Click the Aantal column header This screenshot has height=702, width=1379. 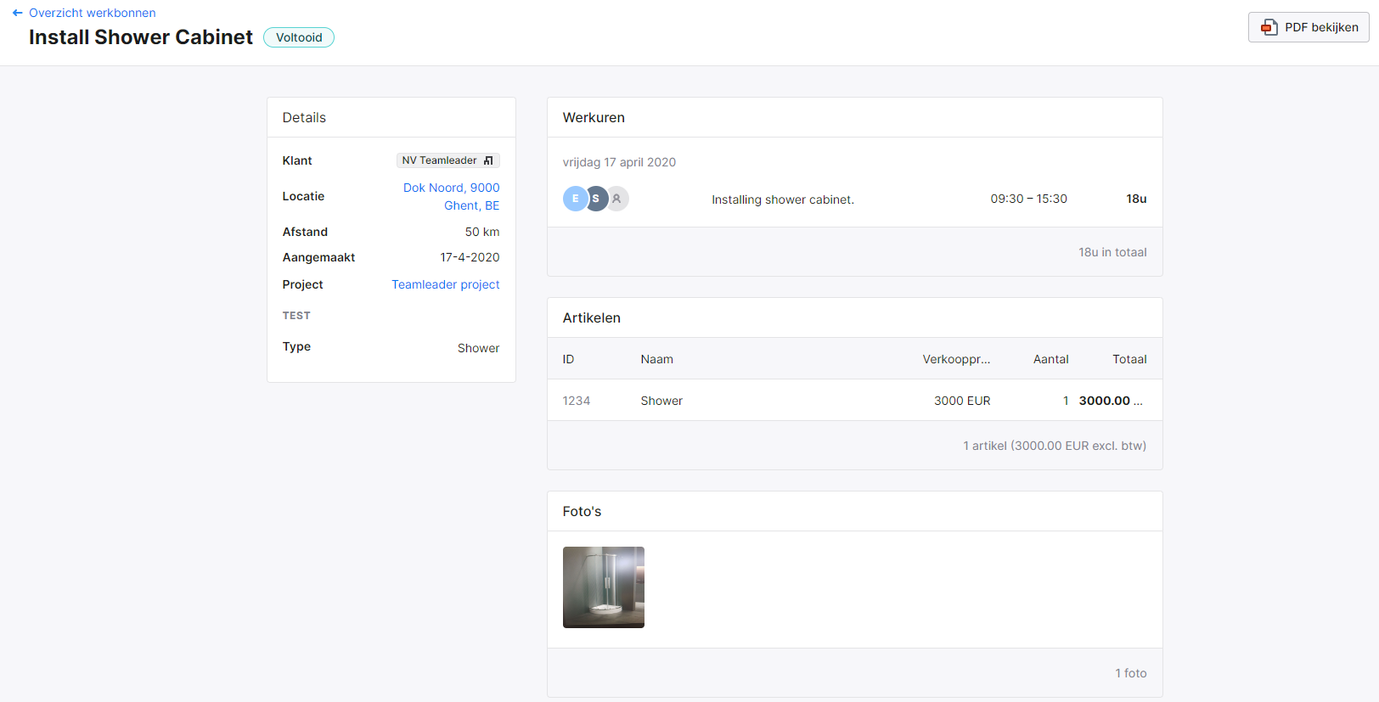[1050, 359]
